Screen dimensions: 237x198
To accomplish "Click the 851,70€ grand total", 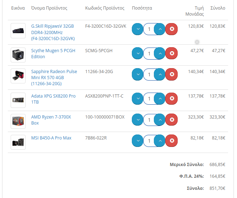I will click(x=217, y=188).
